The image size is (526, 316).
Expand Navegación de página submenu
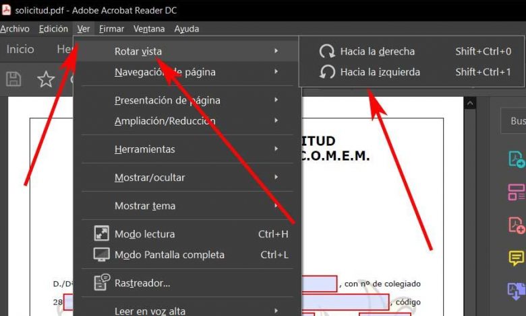187,72
